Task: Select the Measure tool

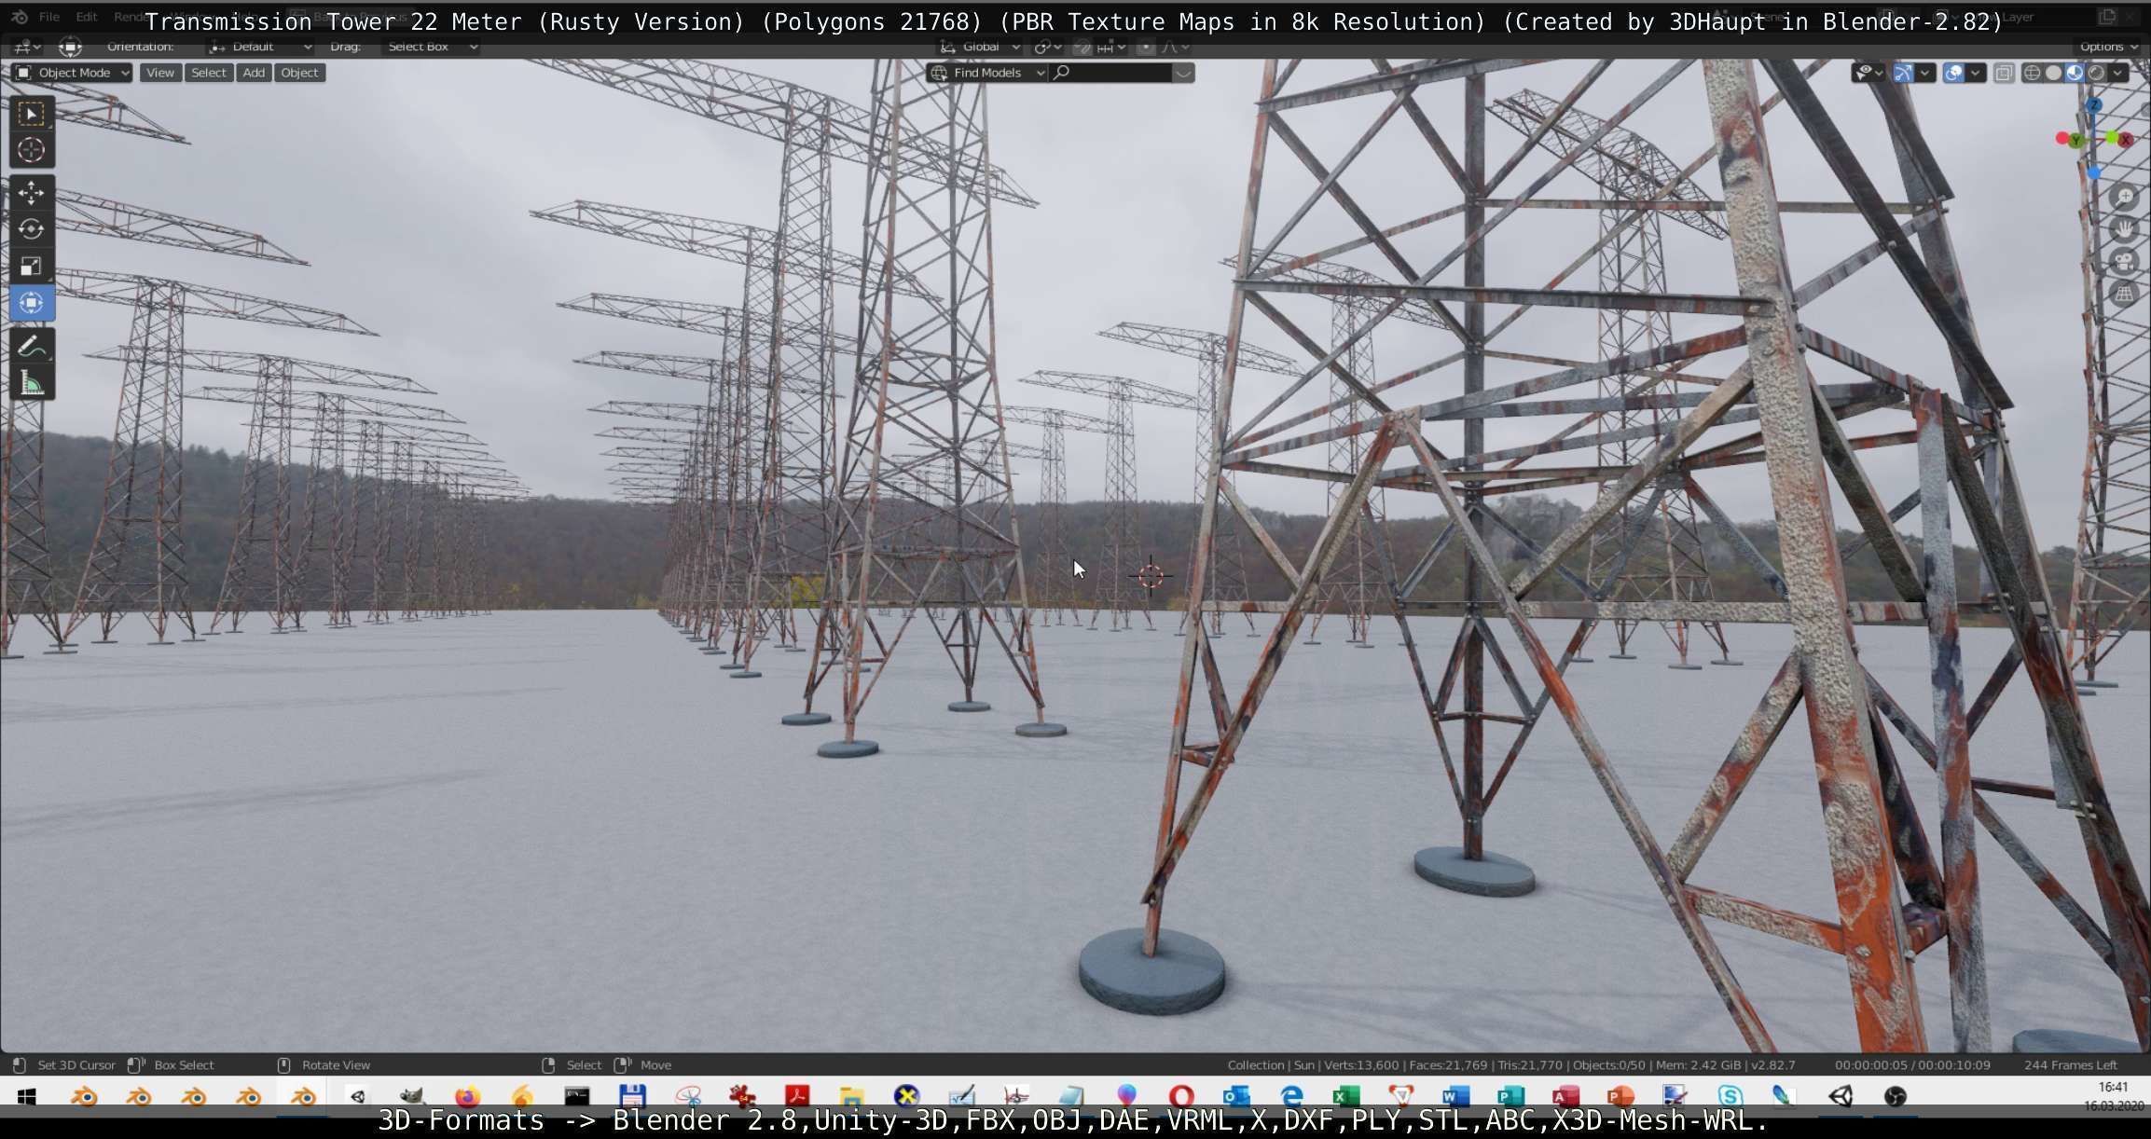Action: (31, 383)
